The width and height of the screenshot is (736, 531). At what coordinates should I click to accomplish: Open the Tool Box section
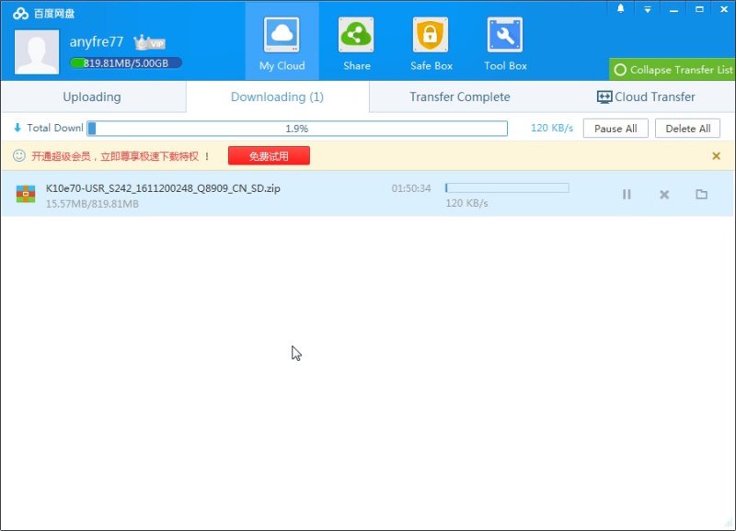[x=505, y=44]
